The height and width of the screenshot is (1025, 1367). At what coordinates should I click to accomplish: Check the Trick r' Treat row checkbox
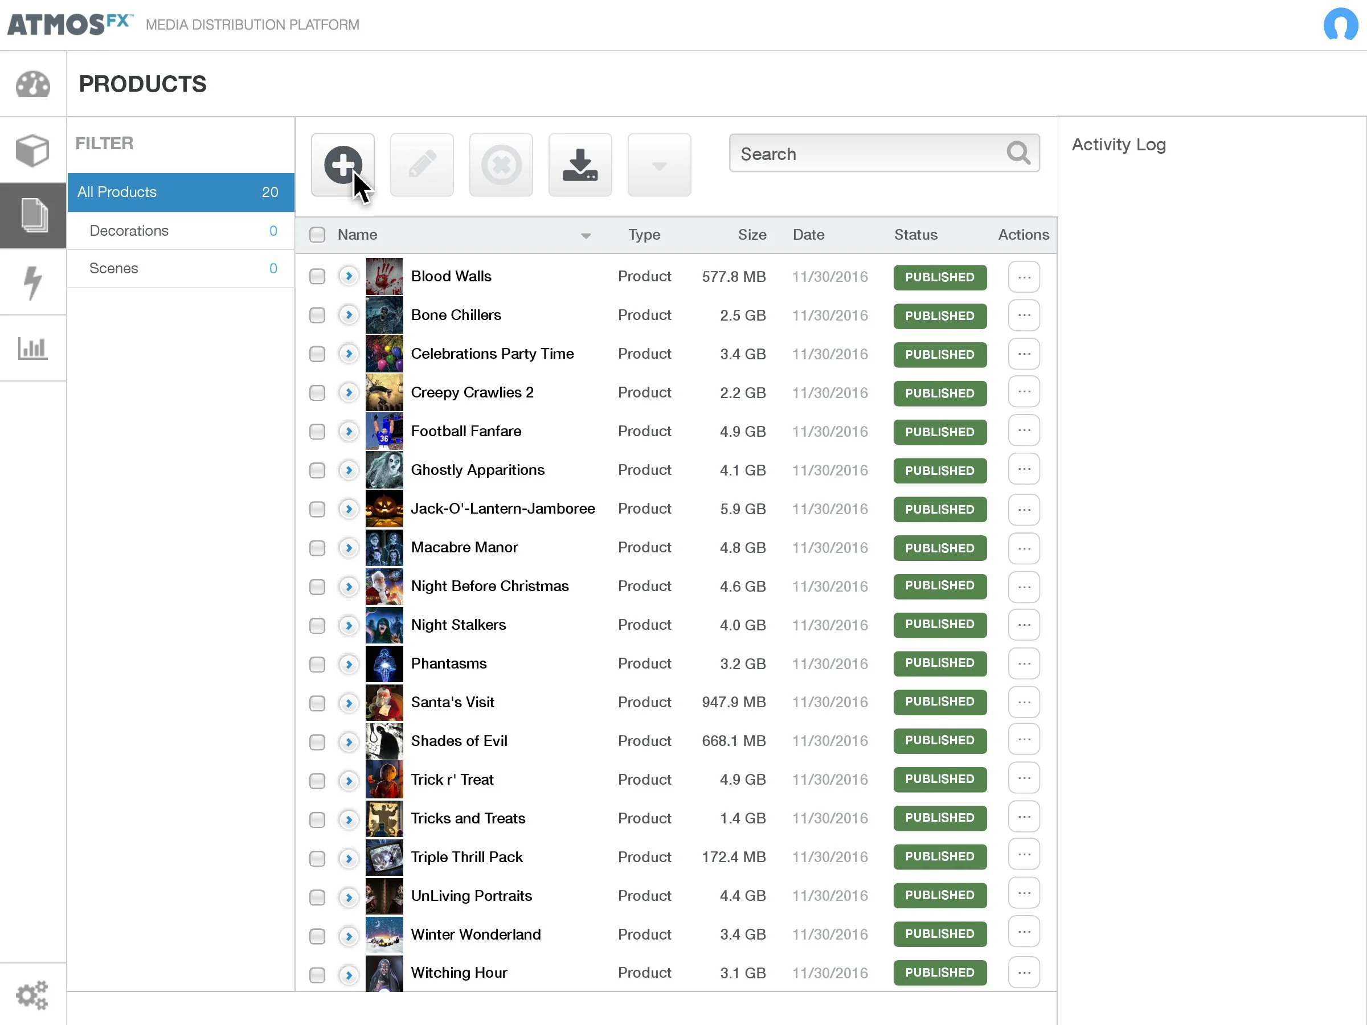click(317, 780)
